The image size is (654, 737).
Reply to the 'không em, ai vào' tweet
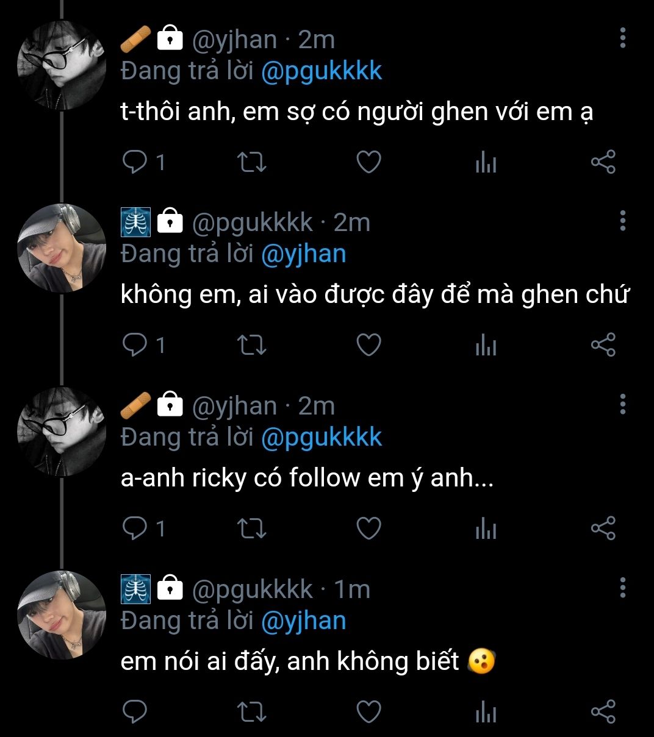(135, 345)
